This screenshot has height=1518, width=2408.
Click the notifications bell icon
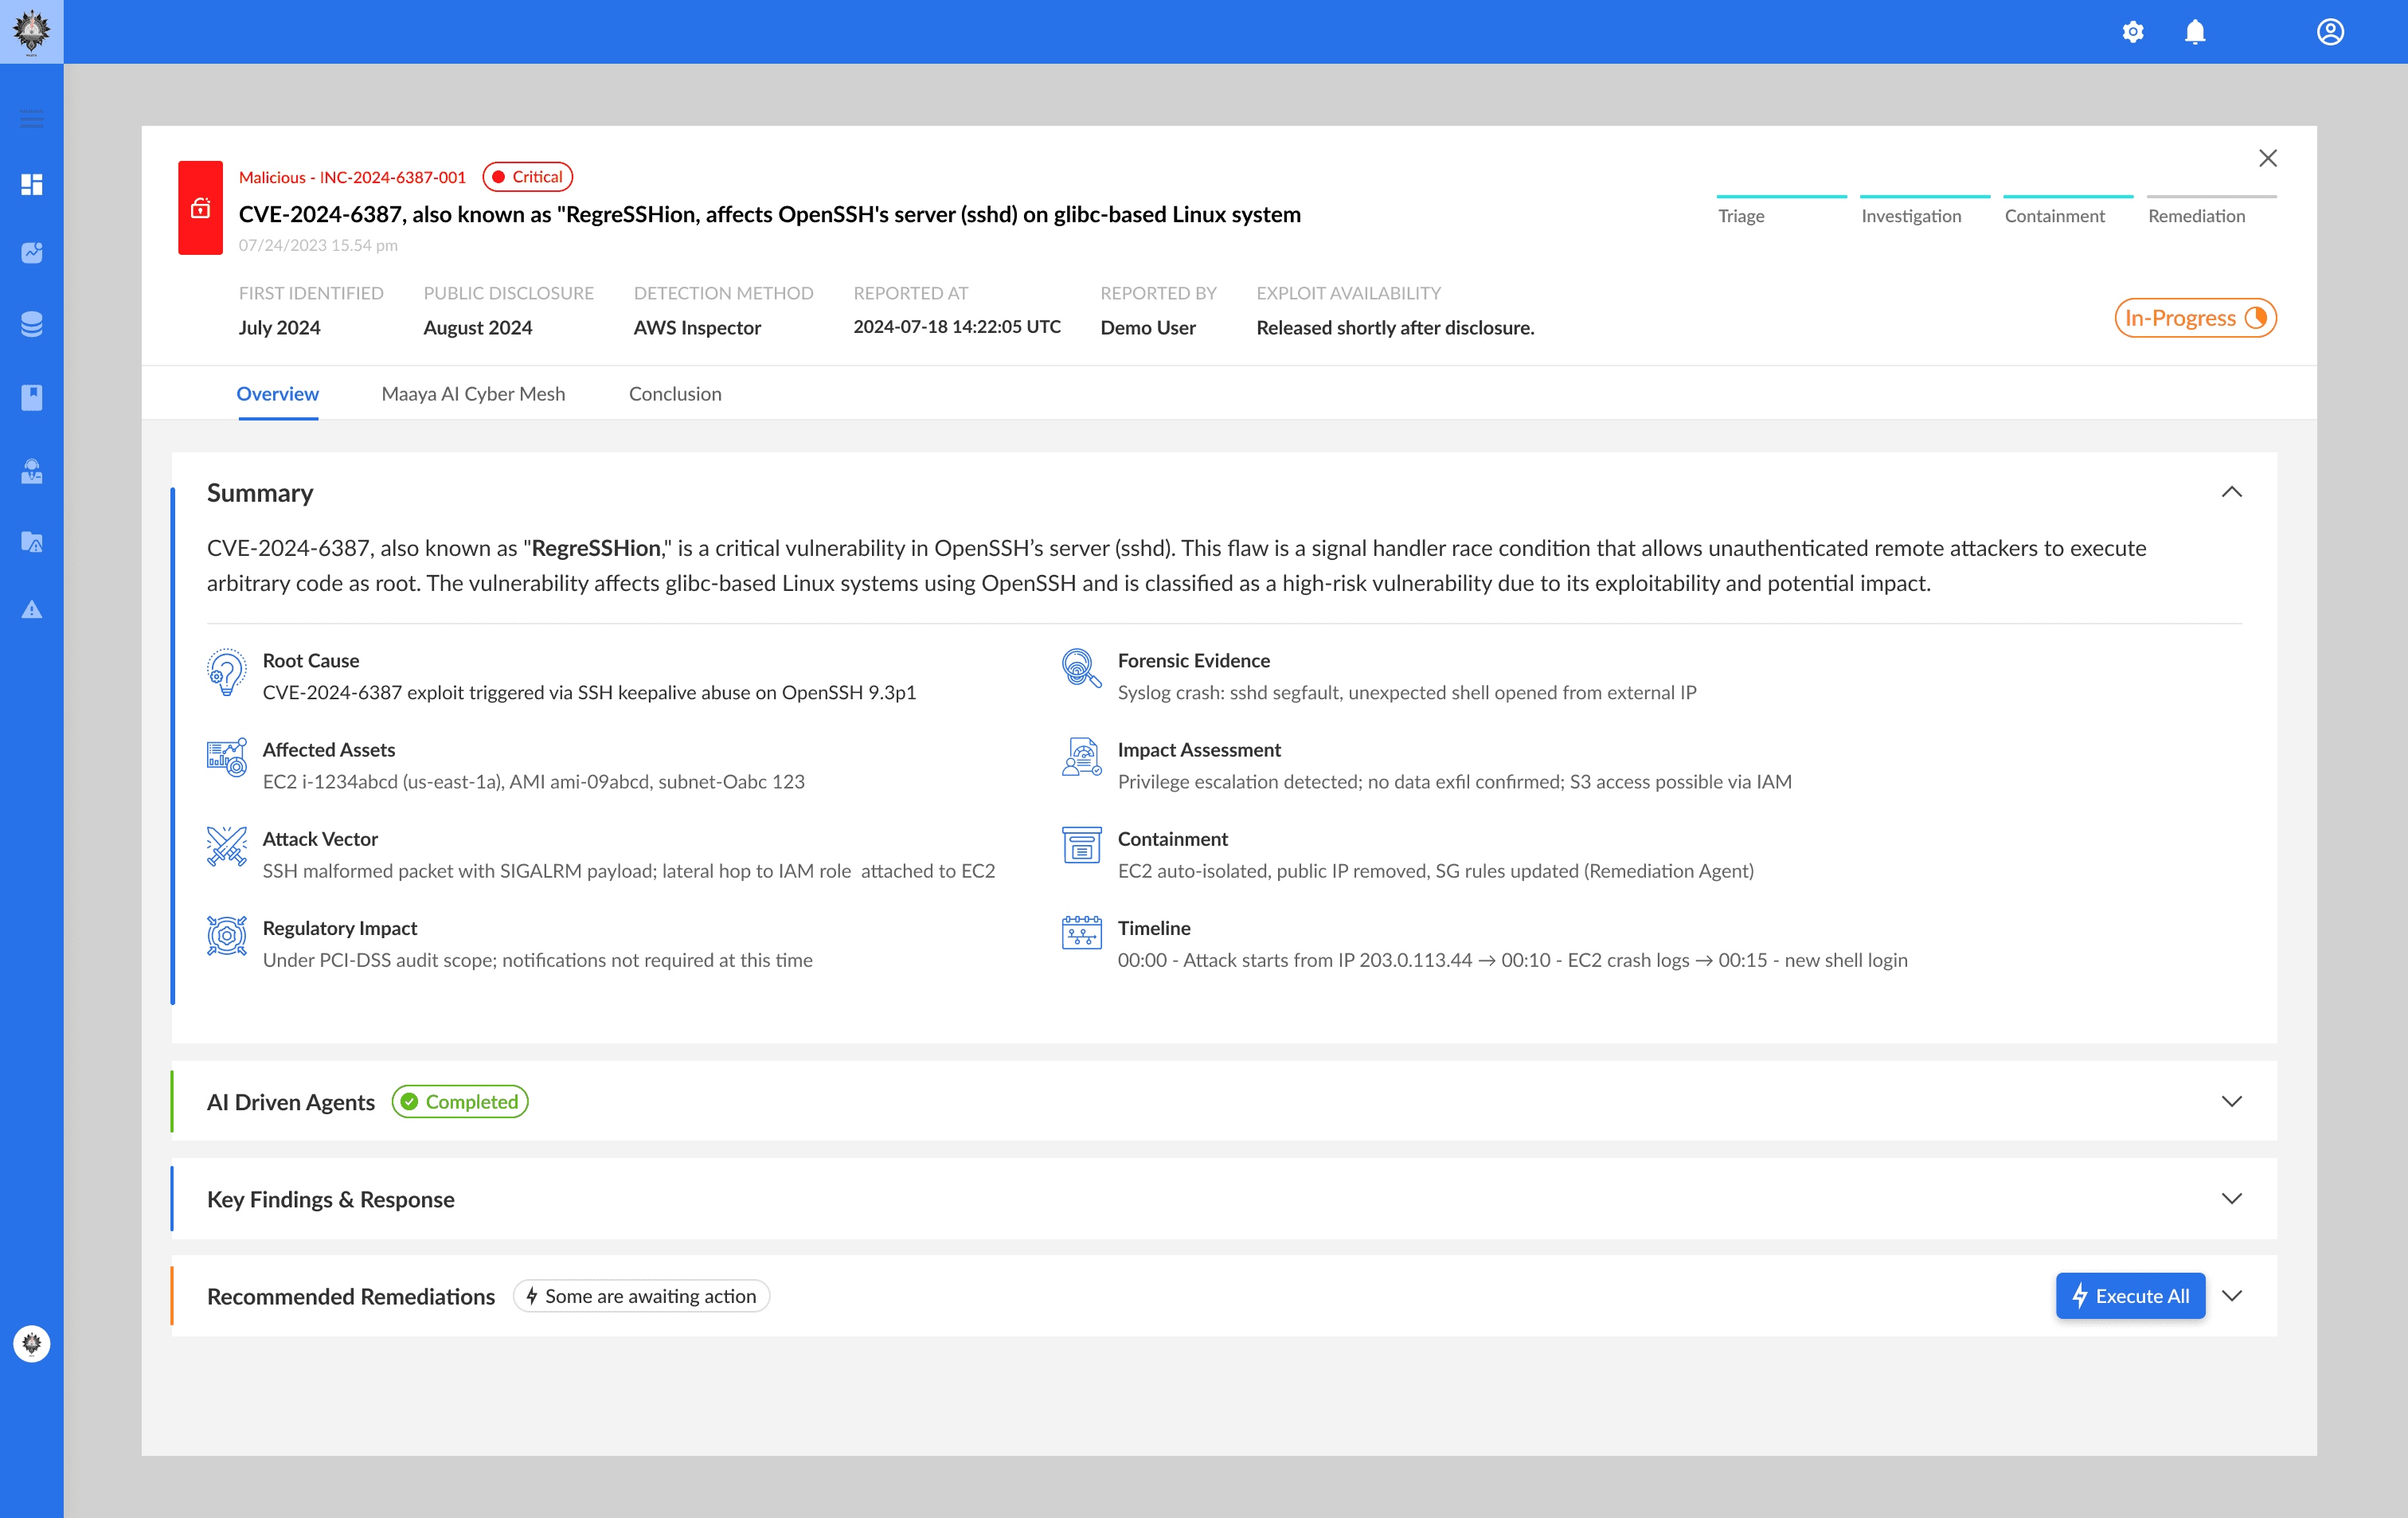coord(2194,32)
